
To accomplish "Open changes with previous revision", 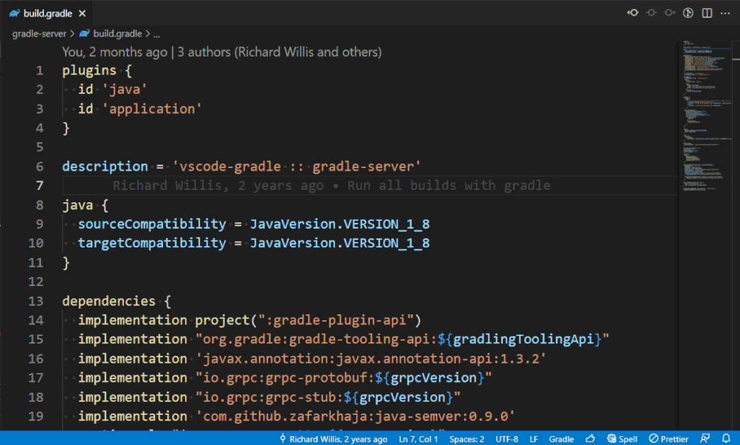I will [633, 13].
